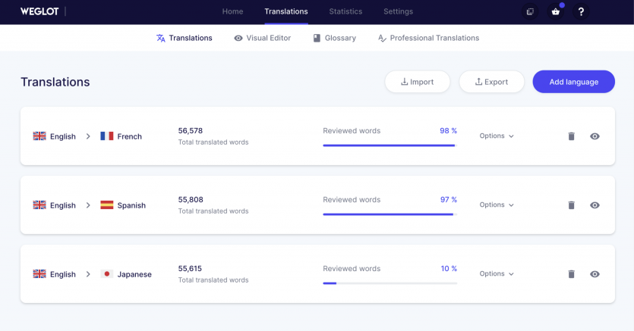This screenshot has height=331, width=634.
Task: Open the Glossary sub-tab
Action: [334, 38]
